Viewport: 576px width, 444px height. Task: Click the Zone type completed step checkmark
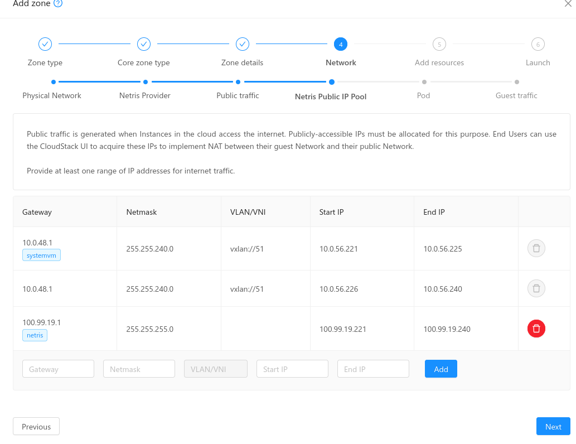click(45, 44)
